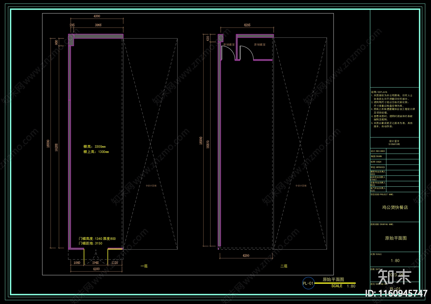Select the 二层 floor label
431x304 pixels.
(284, 266)
